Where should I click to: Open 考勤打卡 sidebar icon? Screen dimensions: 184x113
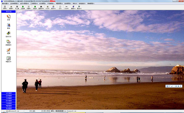tap(9, 59)
